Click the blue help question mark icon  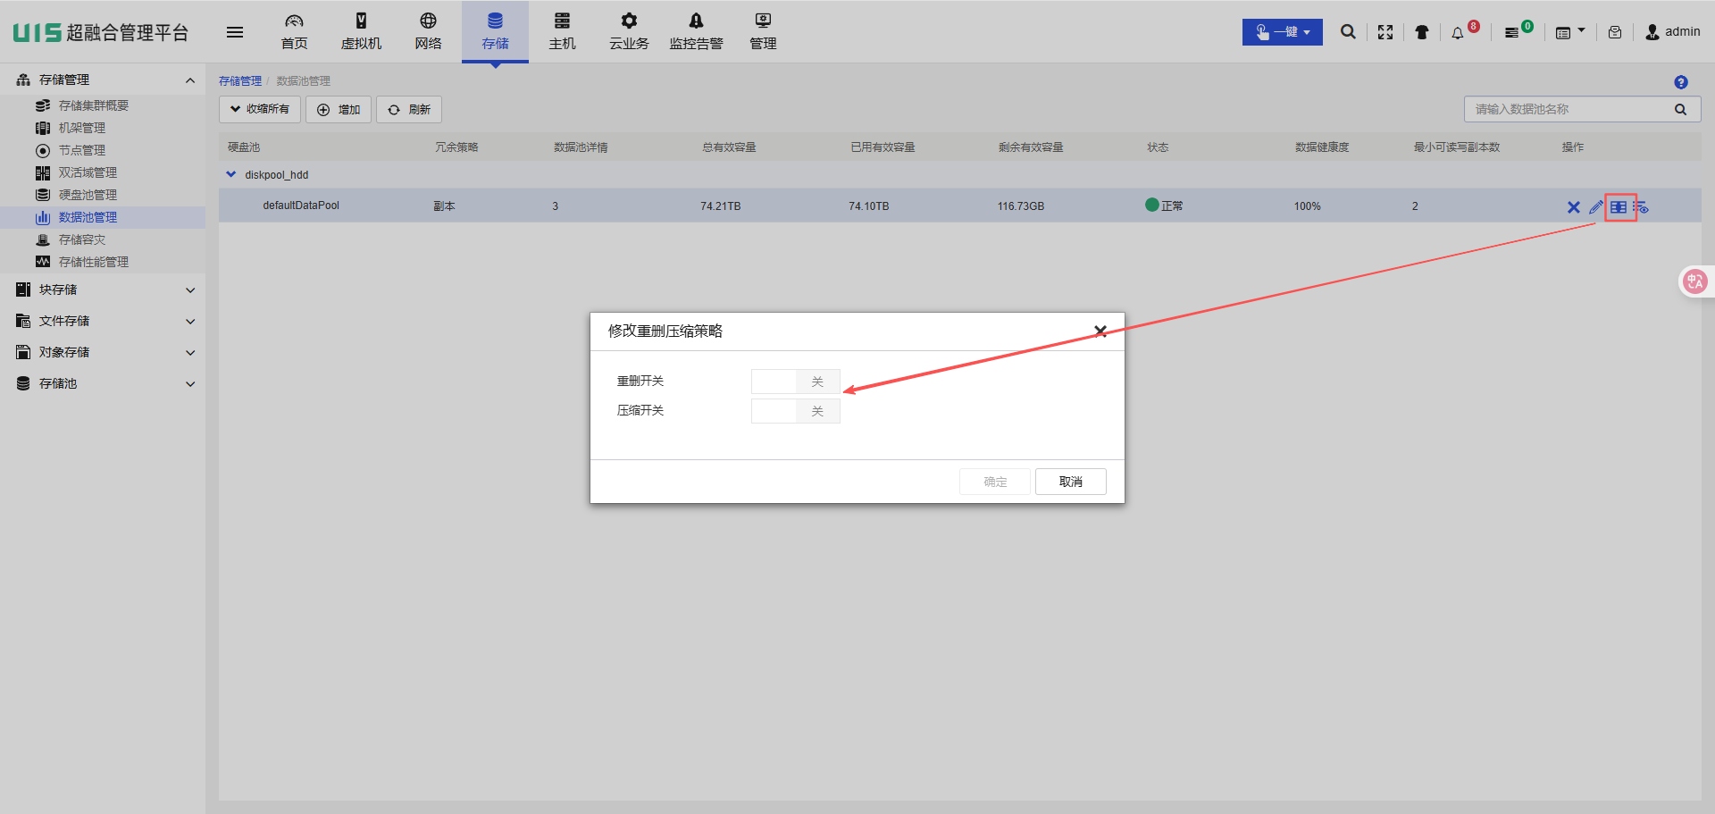tap(1680, 82)
